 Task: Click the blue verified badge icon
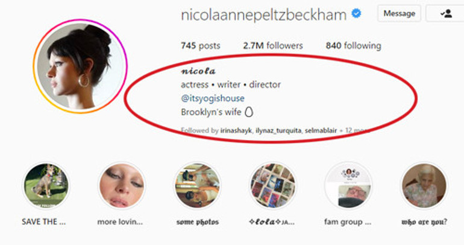pyautogui.click(x=356, y=14)
